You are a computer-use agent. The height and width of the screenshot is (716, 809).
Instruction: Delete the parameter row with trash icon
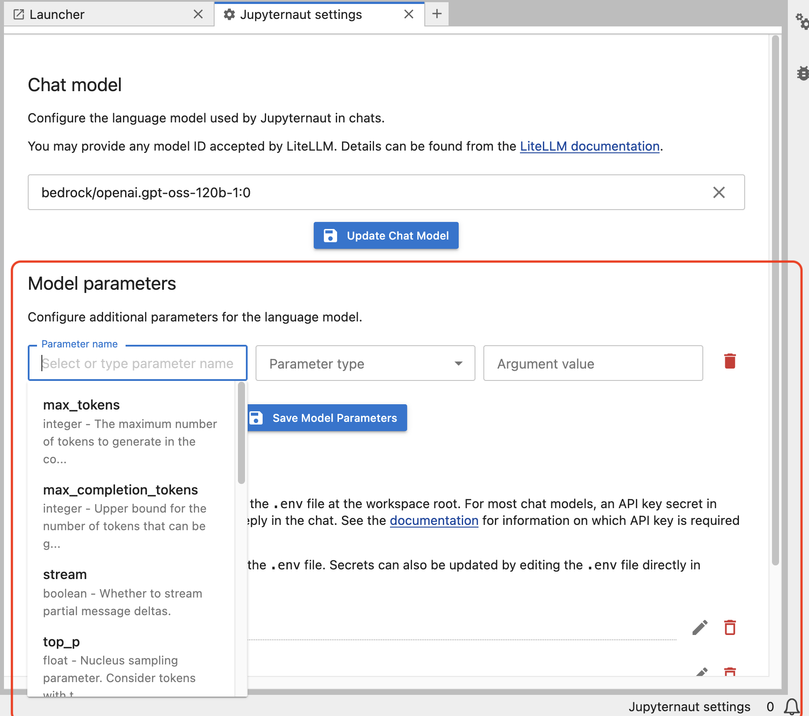point(730,361)
